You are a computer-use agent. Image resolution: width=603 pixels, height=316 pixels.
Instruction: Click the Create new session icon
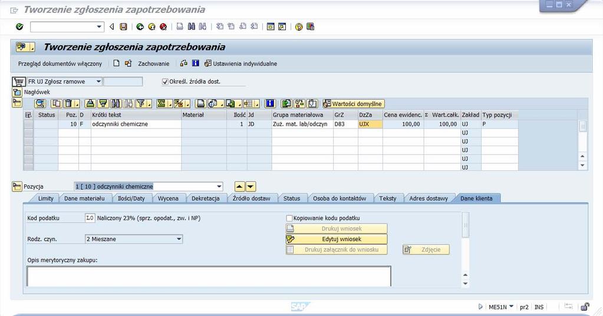pyautogui.click(x=271, y=27)
